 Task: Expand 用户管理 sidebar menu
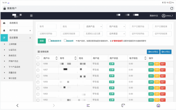pyautogui.click(x=17, y=30)
